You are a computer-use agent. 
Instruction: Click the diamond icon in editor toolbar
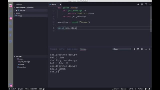coord(138,4)
